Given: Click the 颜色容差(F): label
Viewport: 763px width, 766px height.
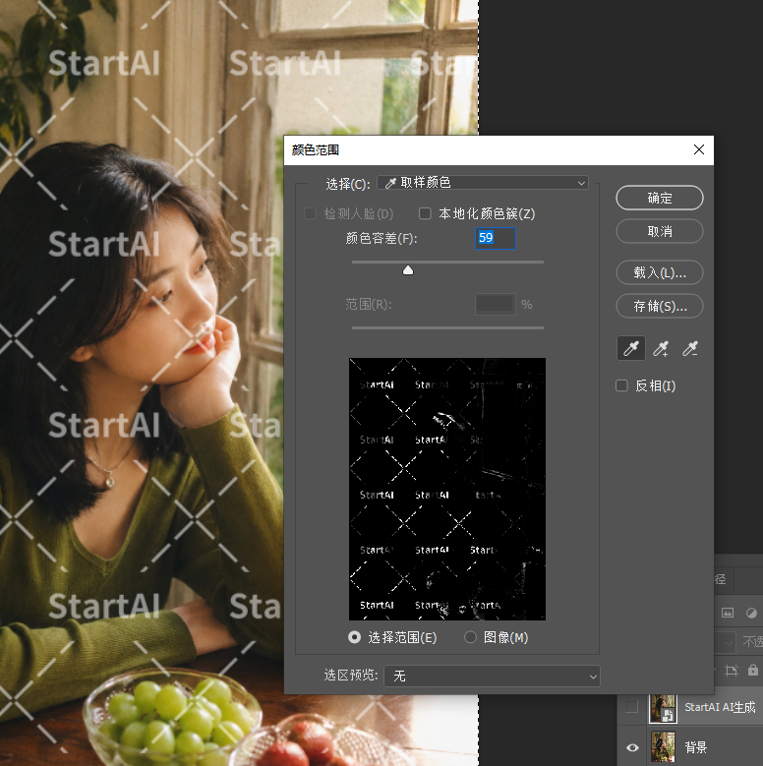Looking at the screenshot, I should pyautogui.click(x=381, y=238).
